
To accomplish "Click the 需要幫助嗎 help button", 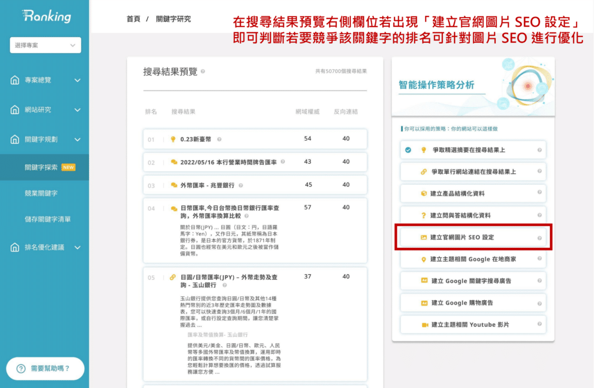I will (45, 367).
